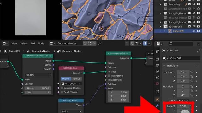This screenshot has height=113, width=202.
Task: Select Relative transform space button
Action: click(76, 79)
